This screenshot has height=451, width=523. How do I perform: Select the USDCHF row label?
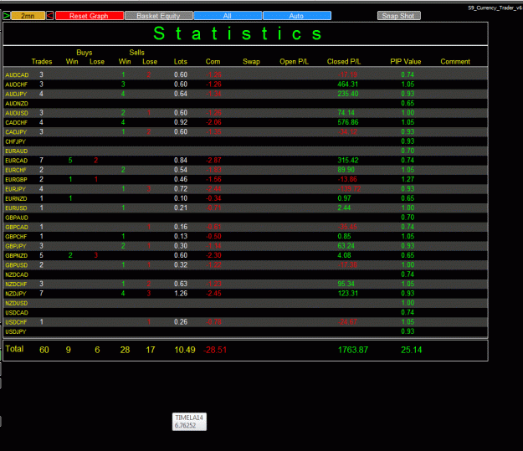(x=16, y=322)
